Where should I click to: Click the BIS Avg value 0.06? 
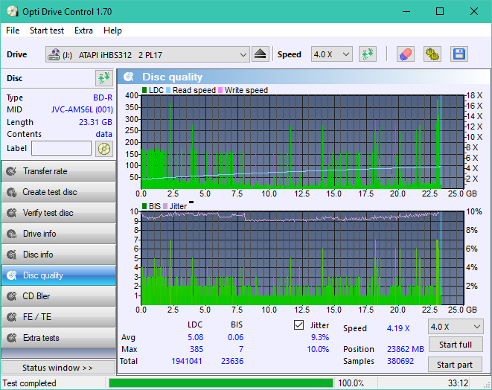(236, 337)
